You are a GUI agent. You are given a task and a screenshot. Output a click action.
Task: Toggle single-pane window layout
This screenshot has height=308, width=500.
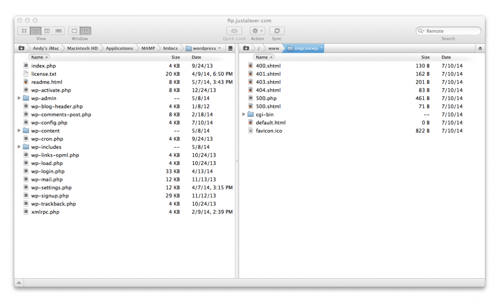coord(74,30)
